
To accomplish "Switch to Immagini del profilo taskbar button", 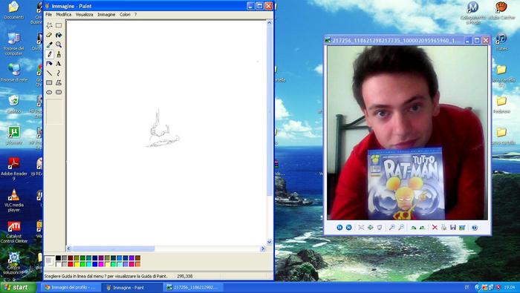I will point(70,287).
